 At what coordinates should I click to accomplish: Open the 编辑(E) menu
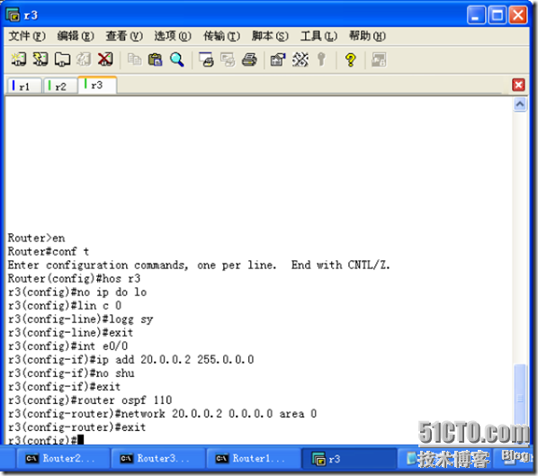[76, 36]
